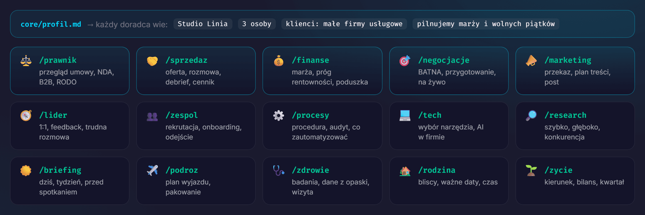Click the "pilnujemy marży i wolnych piątków" tag

tap(486, 24)
